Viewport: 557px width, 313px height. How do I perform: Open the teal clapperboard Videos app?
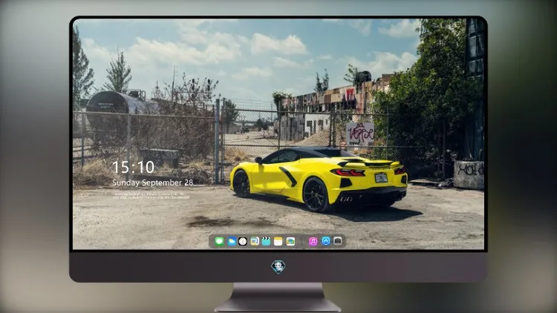pyautogui.click(x=266, y=241)
